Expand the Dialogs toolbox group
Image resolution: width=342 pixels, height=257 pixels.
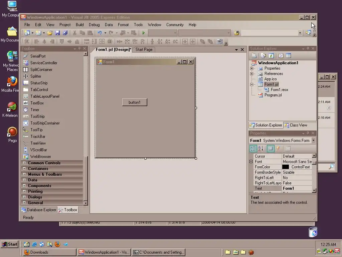point(24,197)
